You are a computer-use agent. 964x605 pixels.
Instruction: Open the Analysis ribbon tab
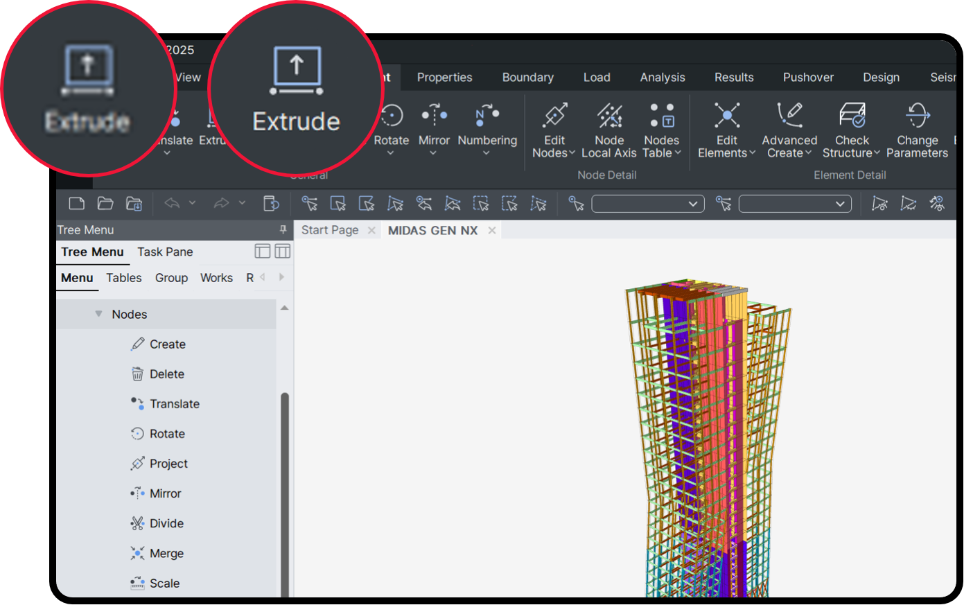[663, 78]
